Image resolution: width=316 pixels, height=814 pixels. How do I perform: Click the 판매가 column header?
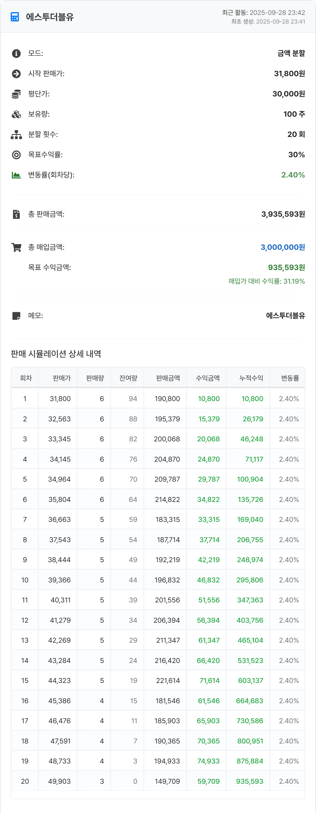point(61,378)
